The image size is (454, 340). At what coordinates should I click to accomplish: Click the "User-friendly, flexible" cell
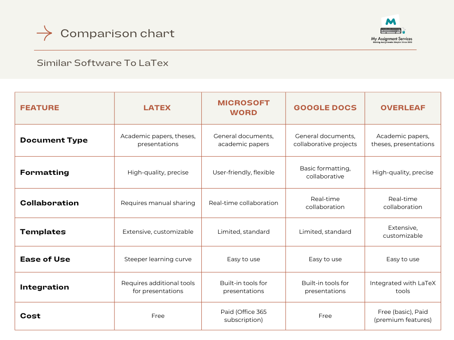(x=243, y=173)
